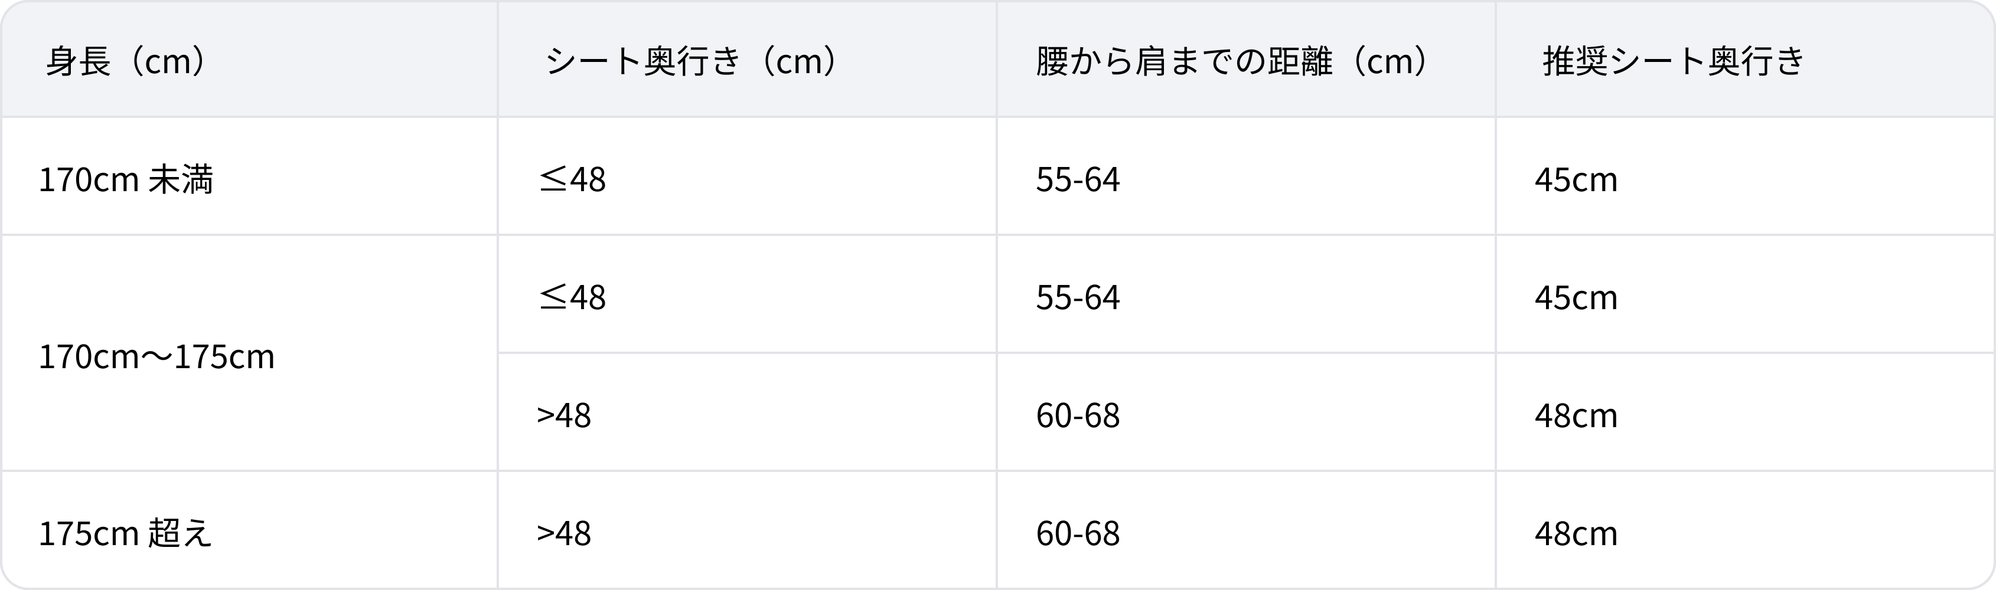This screenshot has width=1996, height=590.
Task: Select the シート奥行き column header
Action: pos(642,61)
